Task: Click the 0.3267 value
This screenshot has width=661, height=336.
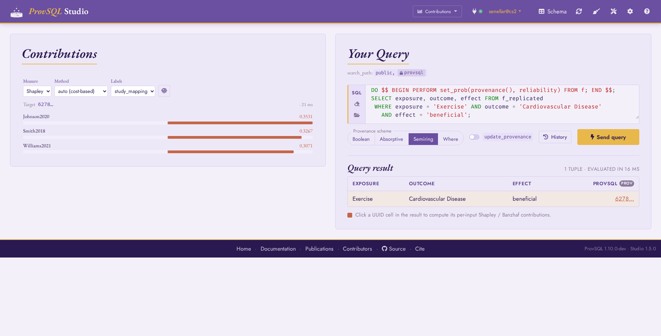Action: [306, 131]
